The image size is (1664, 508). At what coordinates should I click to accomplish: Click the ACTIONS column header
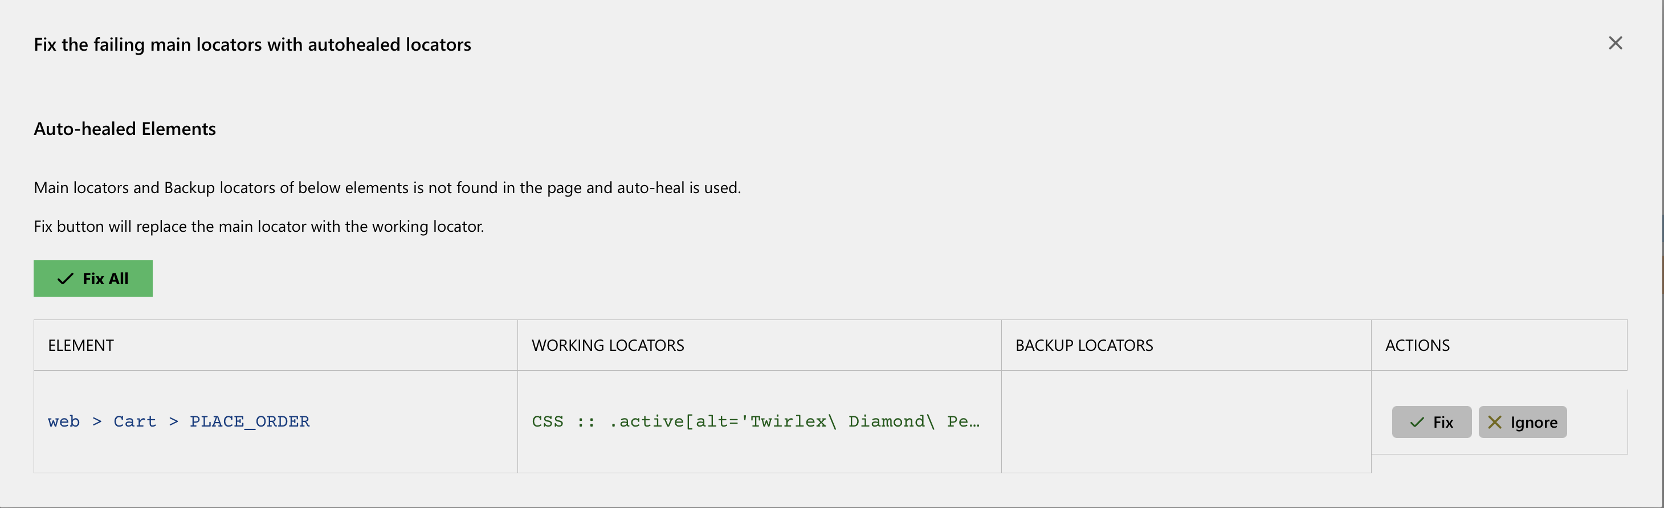(1417, 345)
